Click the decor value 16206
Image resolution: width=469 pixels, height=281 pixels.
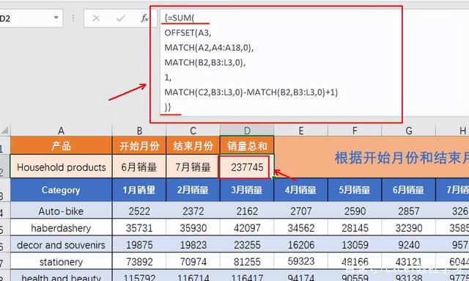(x=300, y=245)
